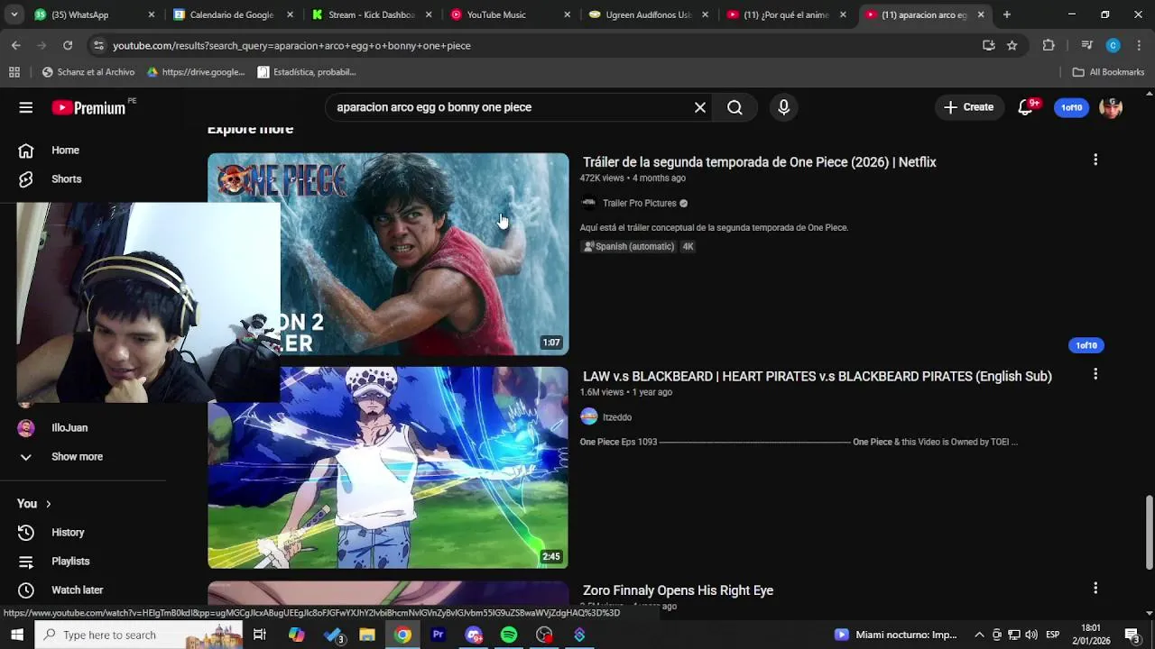Open Chrome media control icon

1086,45
